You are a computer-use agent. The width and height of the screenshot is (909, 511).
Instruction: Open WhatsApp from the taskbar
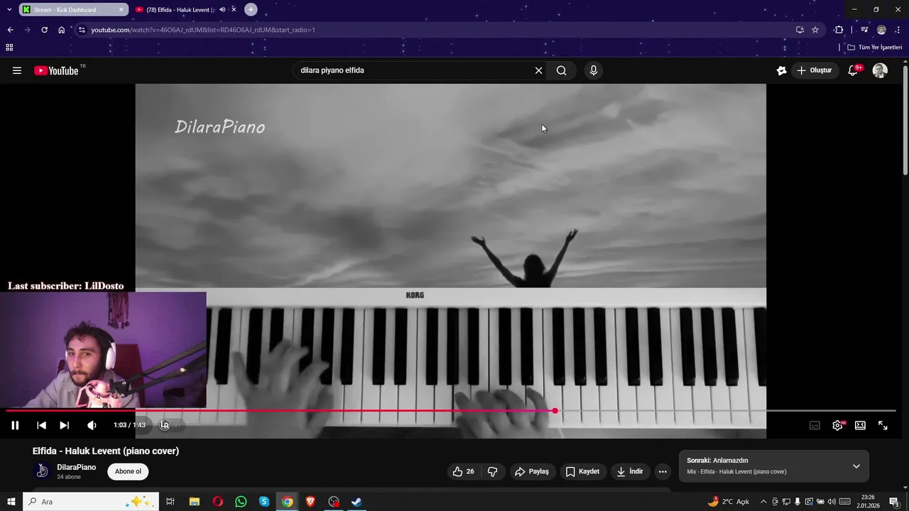(241, 502)
